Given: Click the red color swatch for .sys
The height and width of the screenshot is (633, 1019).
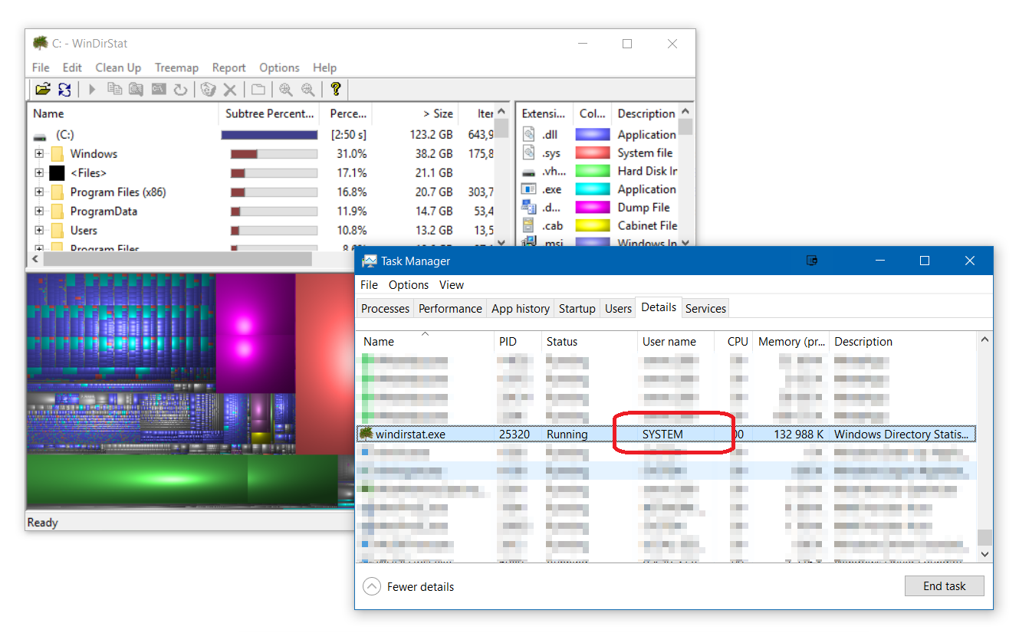Looking at the screenshot, I should tap(593, 153).
